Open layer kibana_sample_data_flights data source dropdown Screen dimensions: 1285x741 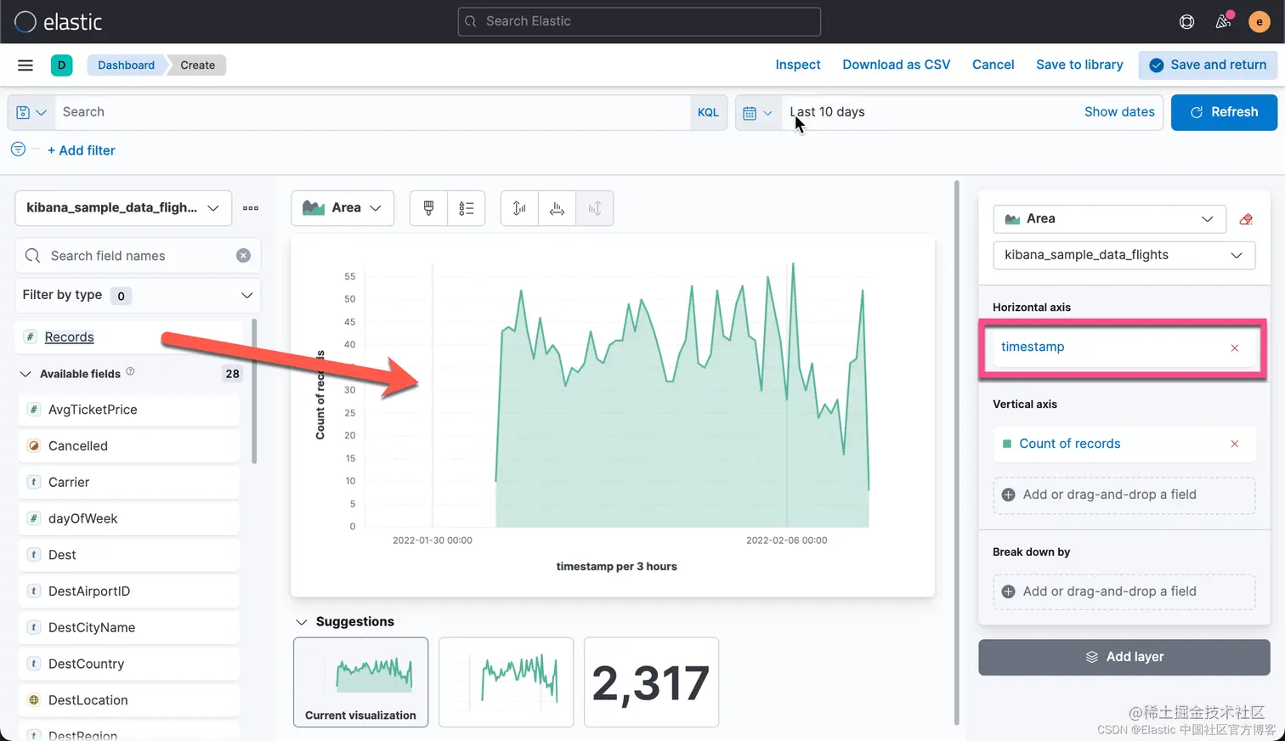pos(1124,255)
